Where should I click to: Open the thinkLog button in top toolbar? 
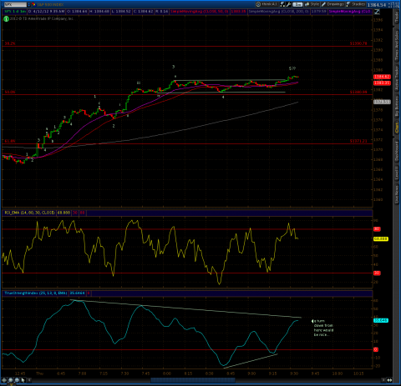(x=266, y=4)
